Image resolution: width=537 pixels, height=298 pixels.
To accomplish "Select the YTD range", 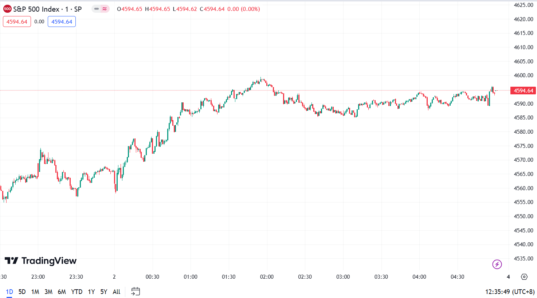I will 77,292.
